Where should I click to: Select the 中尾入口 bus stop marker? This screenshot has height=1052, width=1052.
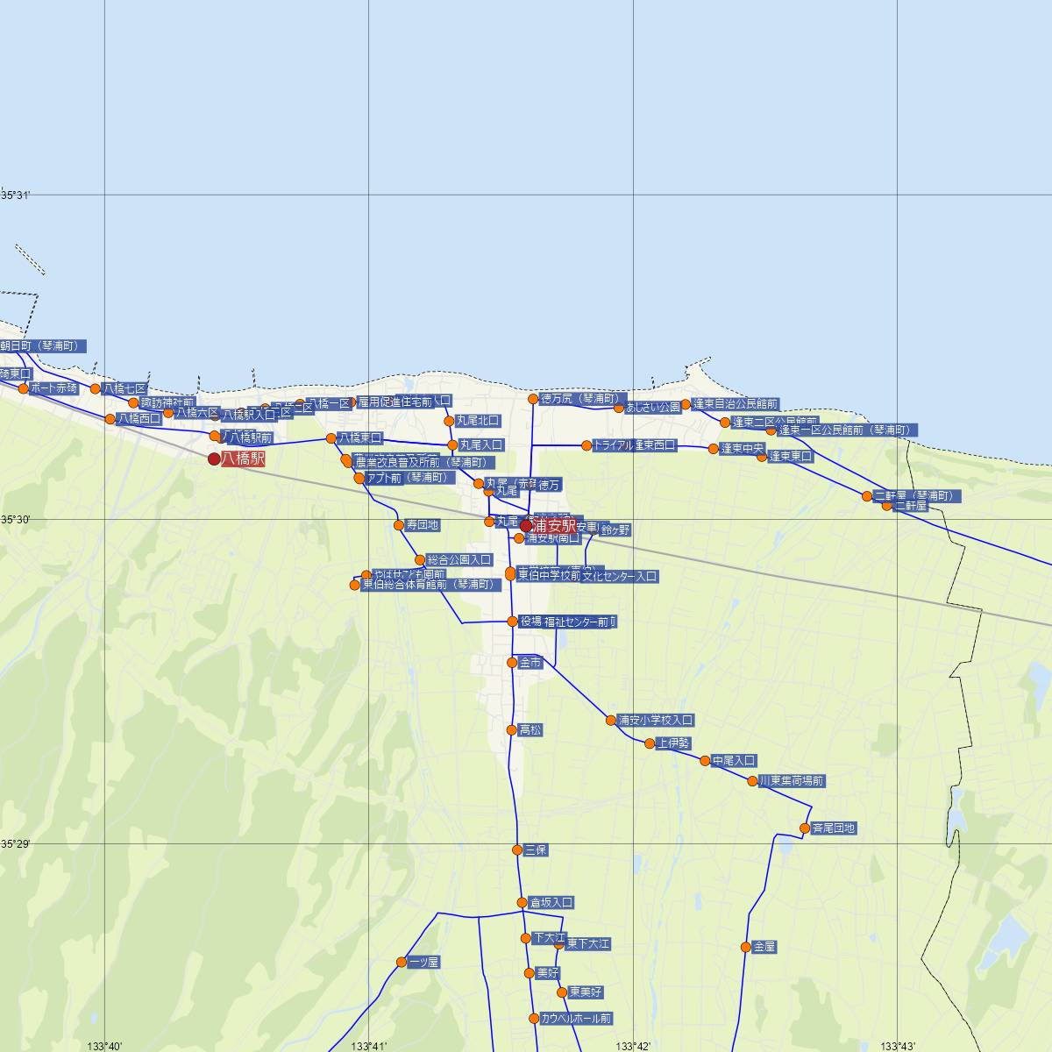pos(705,761)
